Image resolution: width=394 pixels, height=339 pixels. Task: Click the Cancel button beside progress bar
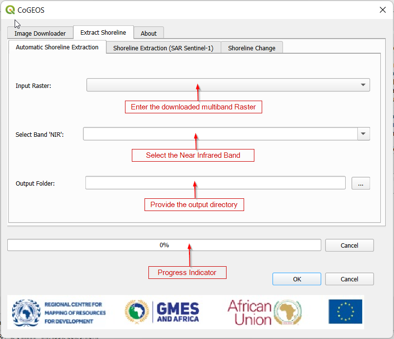tap(349, 245)
